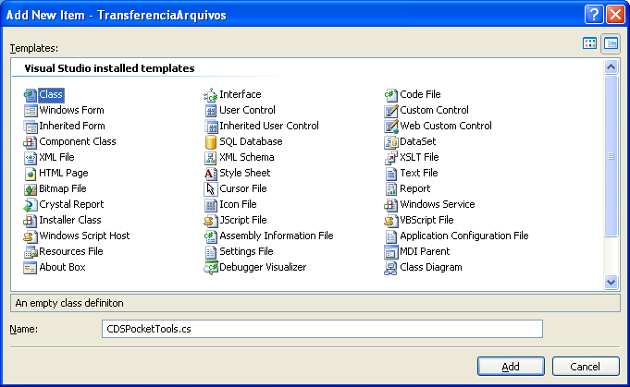Select the "XSLT File" label text
The height and width of the screenshot is (387, 630).
click(419, 157)
